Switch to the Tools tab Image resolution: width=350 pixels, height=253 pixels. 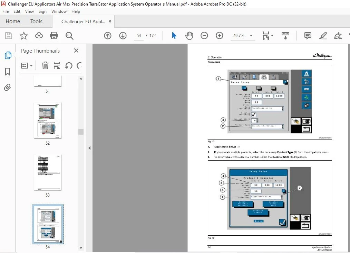[36, 21]
